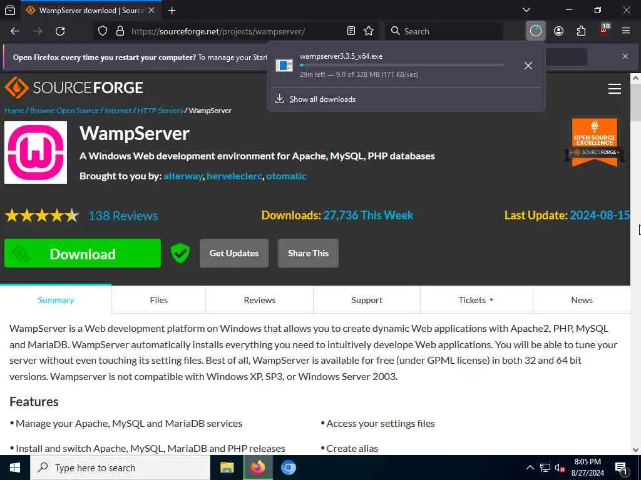
Task: Open Internet breadcrumb link
Action: [118, 111]
